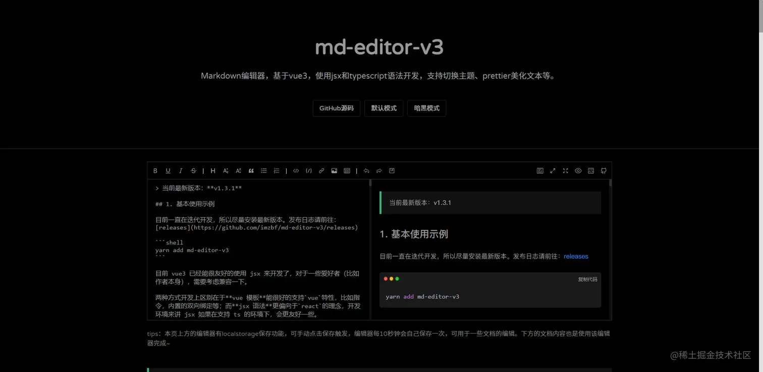Switch to 暗黑模式 theme
Viewport: 763px width, 372px height.
[x=427, y=108]
